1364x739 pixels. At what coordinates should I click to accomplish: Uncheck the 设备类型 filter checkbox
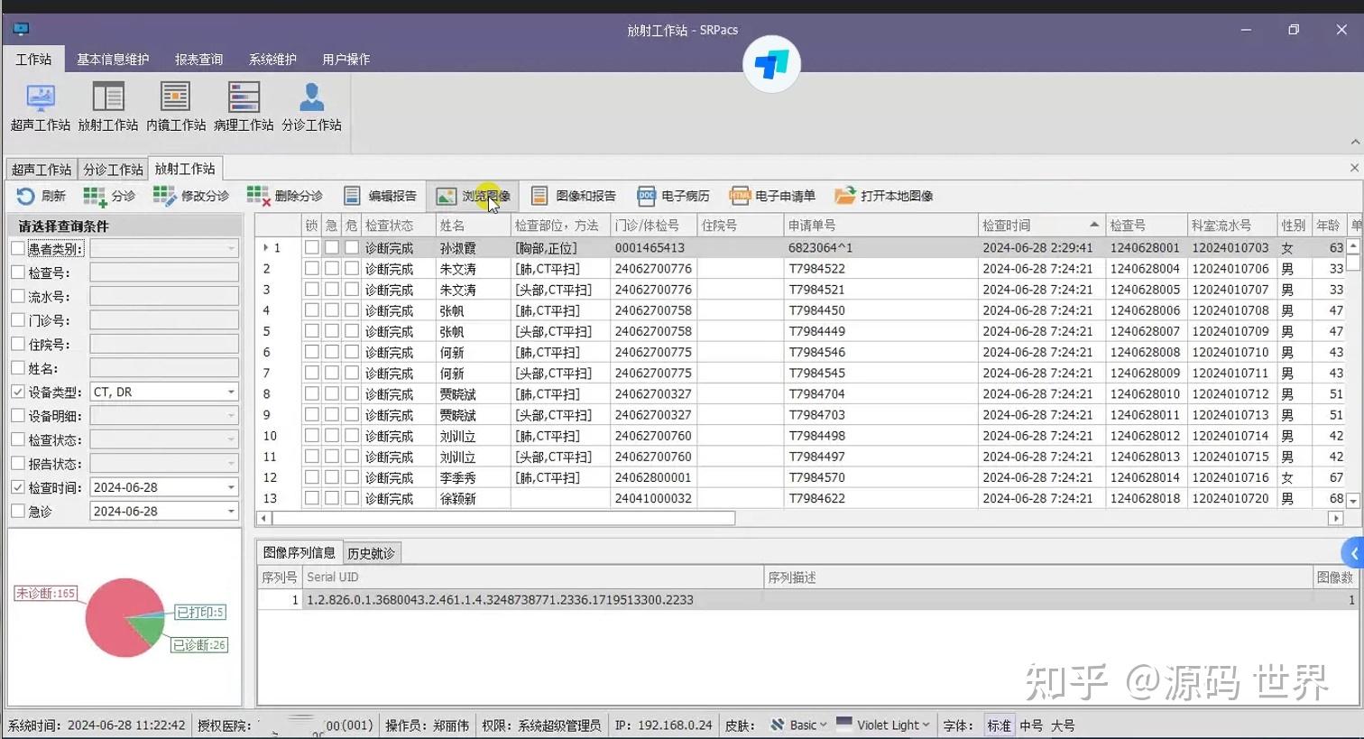(18, 391)
